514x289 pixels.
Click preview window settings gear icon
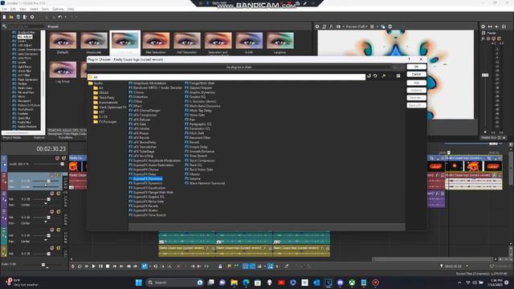pyautogui.click(x=317, y=26)
